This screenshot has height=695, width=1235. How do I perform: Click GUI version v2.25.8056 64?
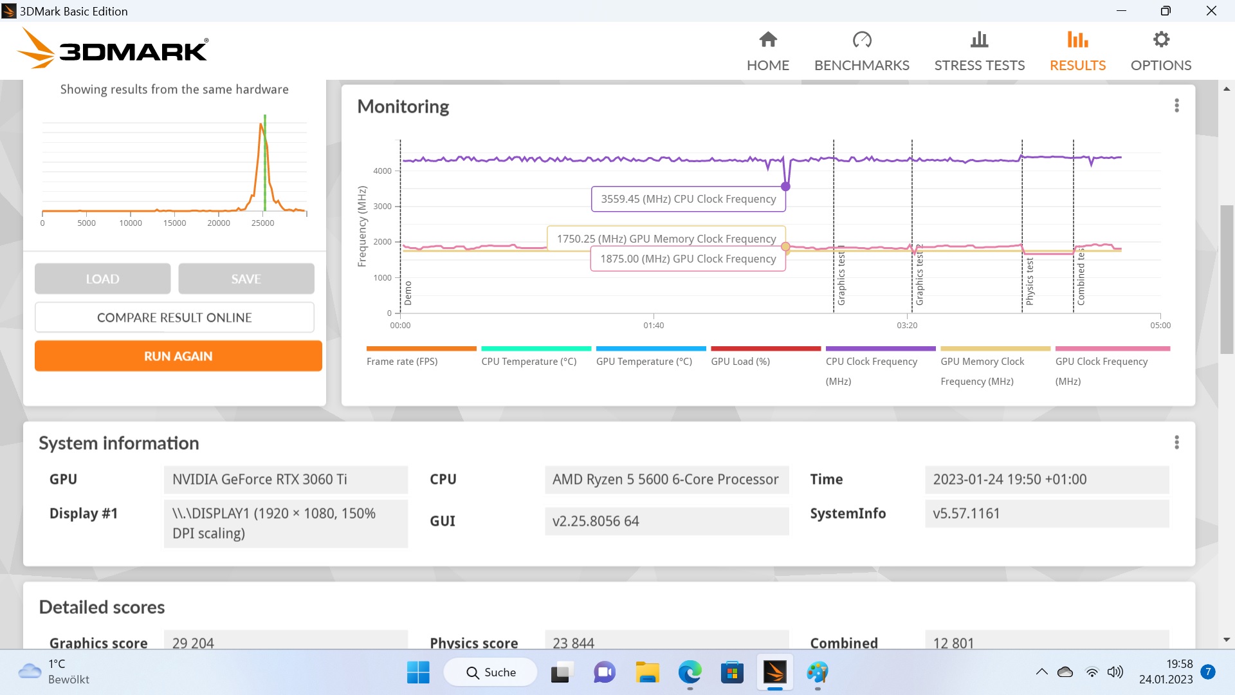point(666,521)
